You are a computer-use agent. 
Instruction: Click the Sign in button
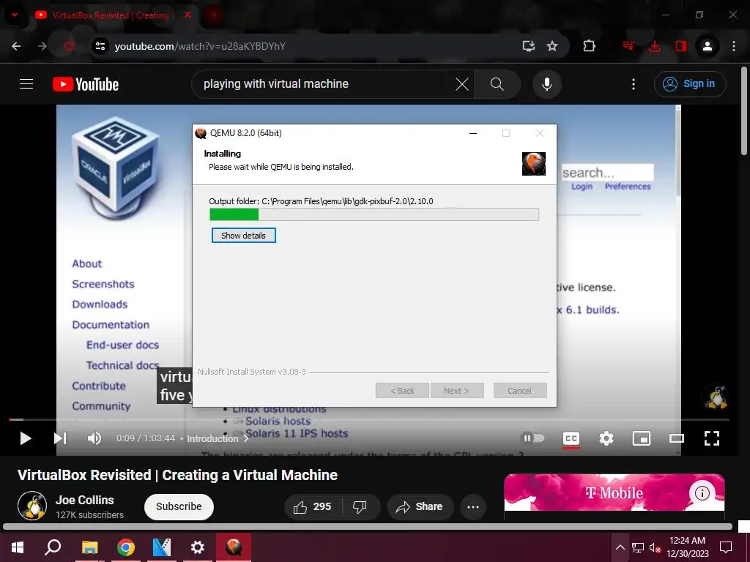(690, 84)
